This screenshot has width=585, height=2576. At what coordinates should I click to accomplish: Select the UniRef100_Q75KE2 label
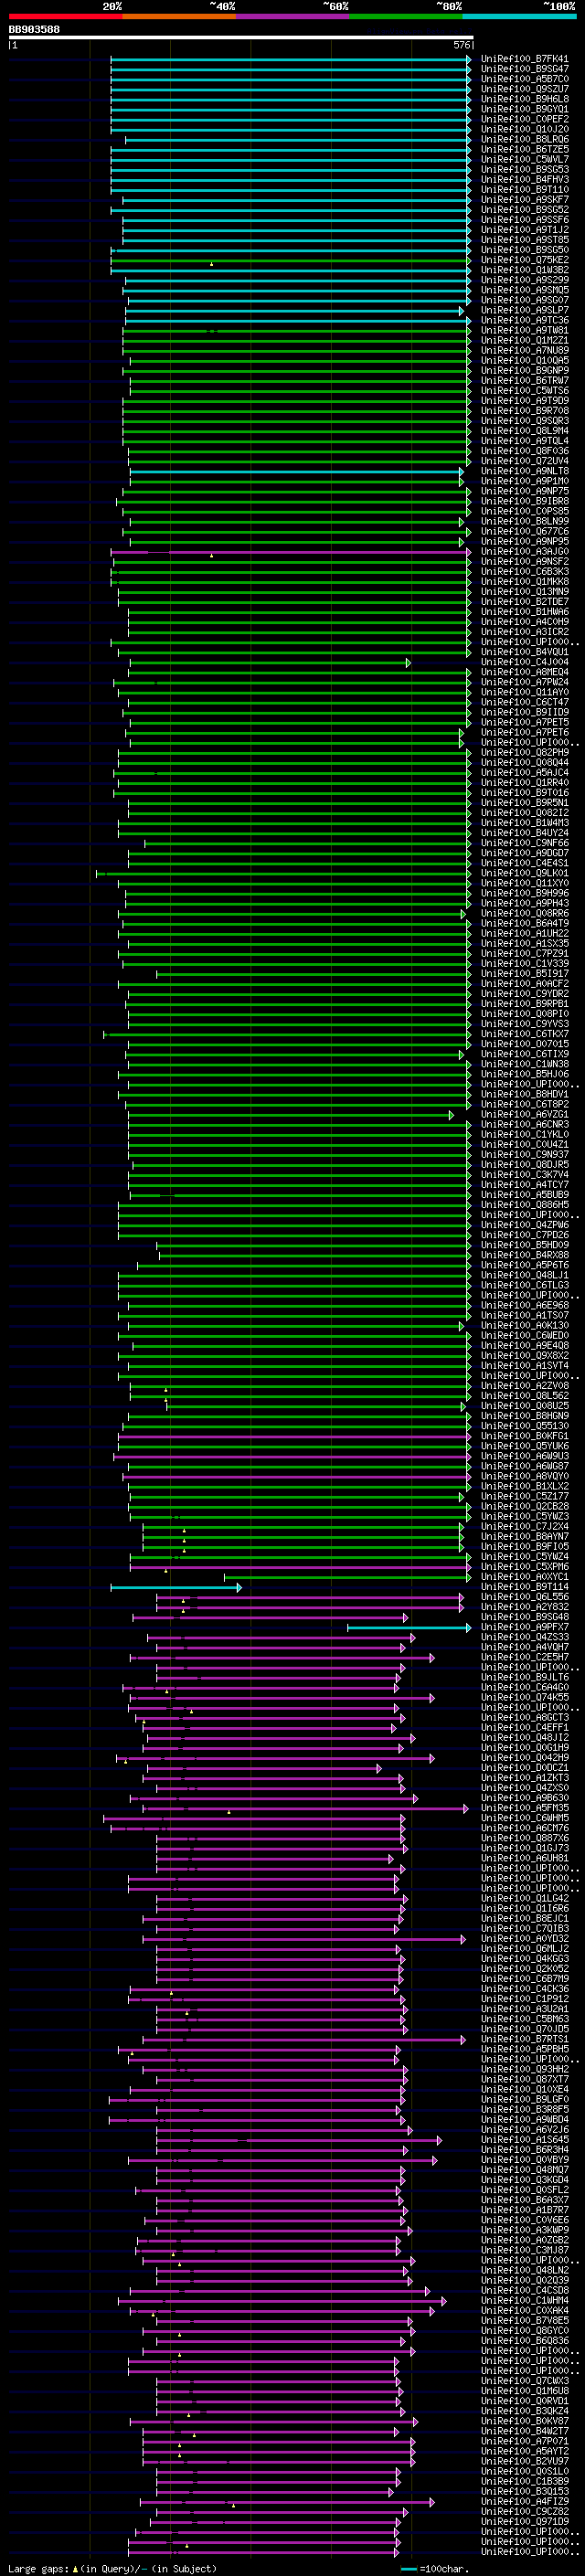click(x=524, y=260)
